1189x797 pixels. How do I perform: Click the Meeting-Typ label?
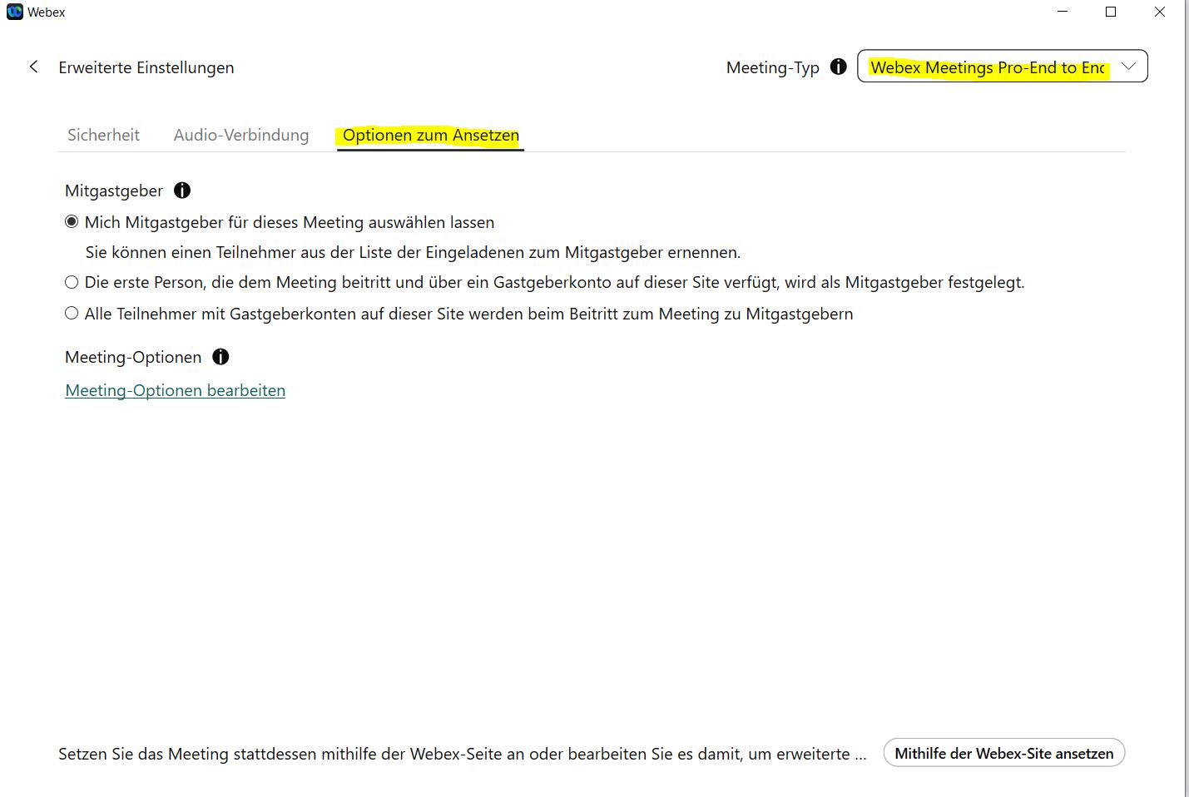(773, 67)
